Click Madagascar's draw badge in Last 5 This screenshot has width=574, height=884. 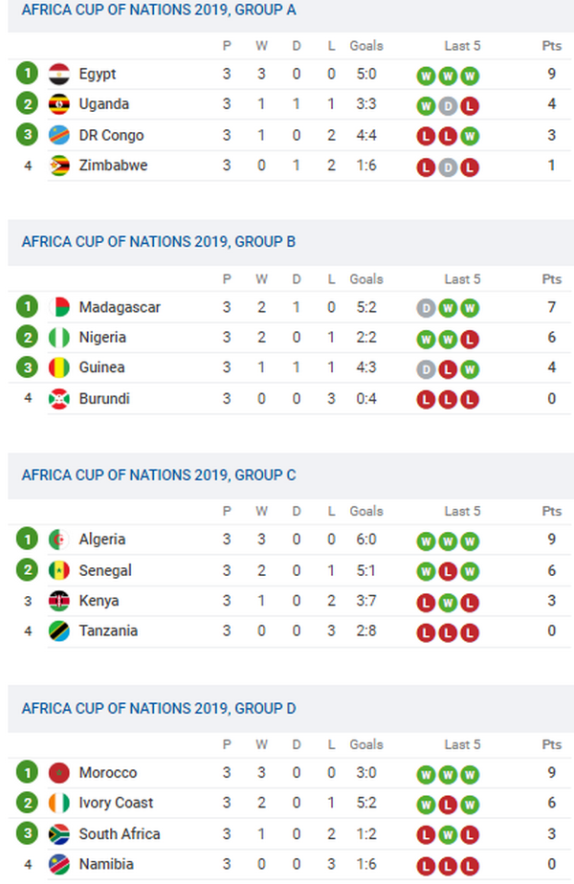[x=426, y=309]
